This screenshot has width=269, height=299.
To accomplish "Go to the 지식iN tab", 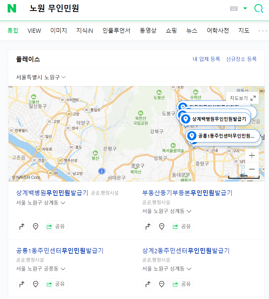I will coord(85,31).
